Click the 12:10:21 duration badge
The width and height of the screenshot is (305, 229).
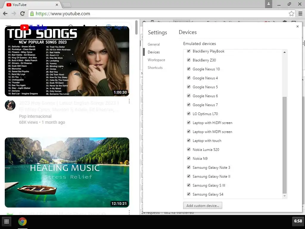(119, 203)
